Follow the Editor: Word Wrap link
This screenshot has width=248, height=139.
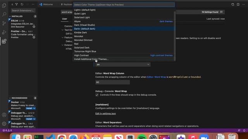click(x=157, y=77)
